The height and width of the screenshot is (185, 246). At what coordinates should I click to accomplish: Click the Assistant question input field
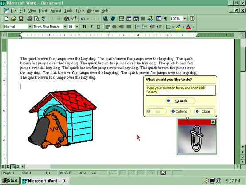tap(181, 90)
